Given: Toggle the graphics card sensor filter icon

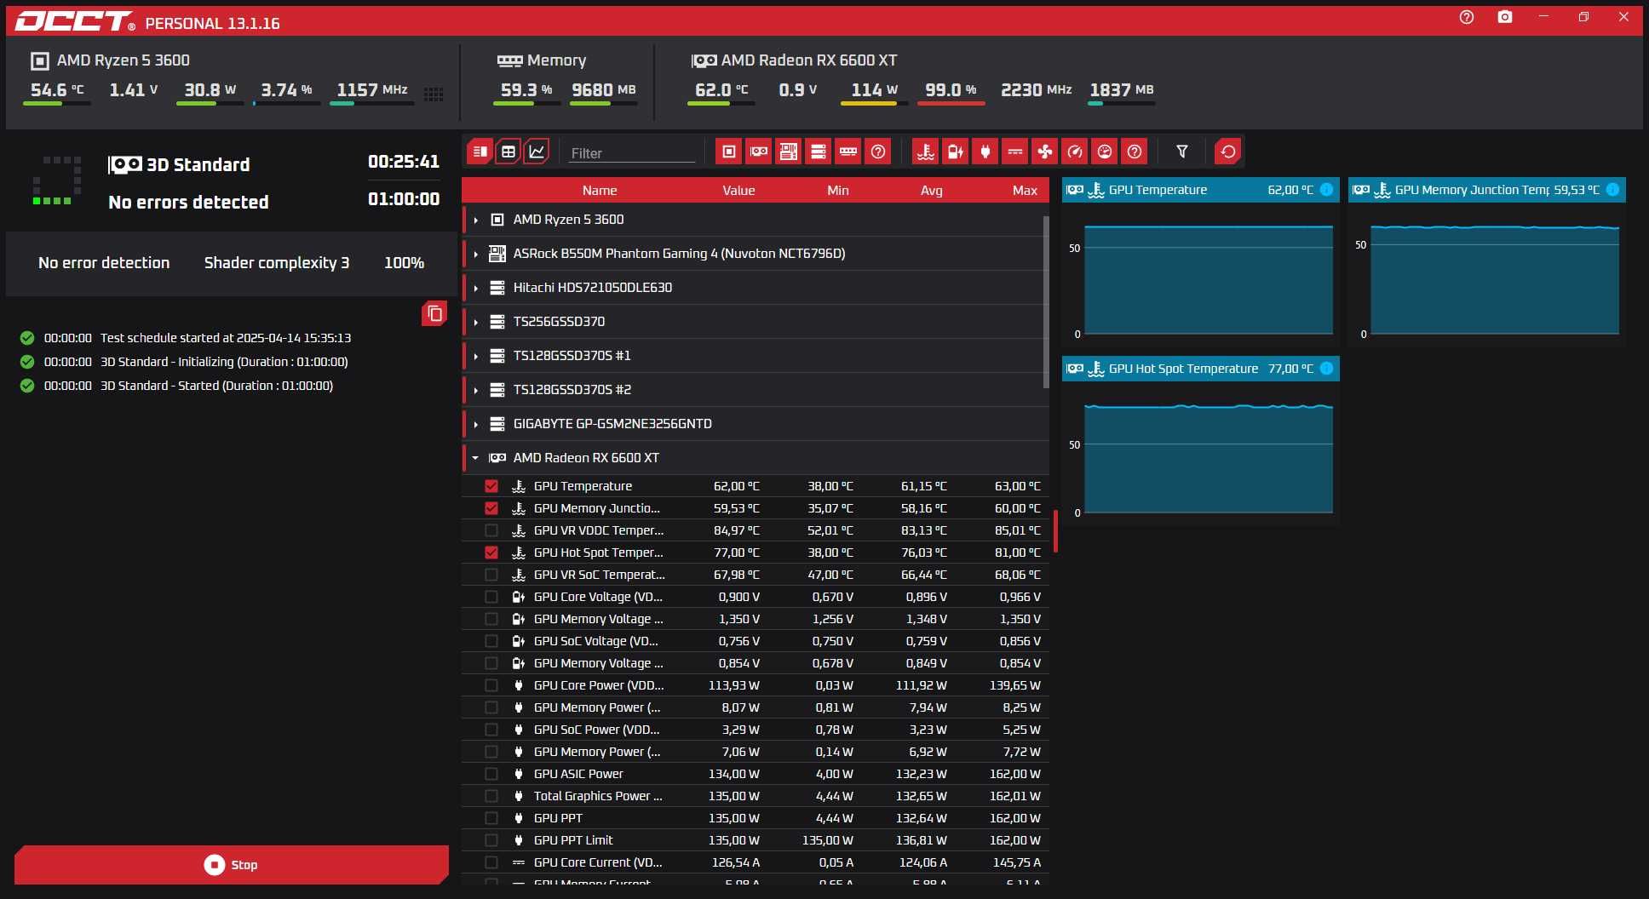Looking at the screenshot, I should point(759,152).
